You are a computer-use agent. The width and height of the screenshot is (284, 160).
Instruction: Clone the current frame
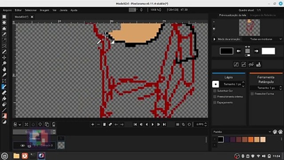pyautogui.click(x=104, y=124)
